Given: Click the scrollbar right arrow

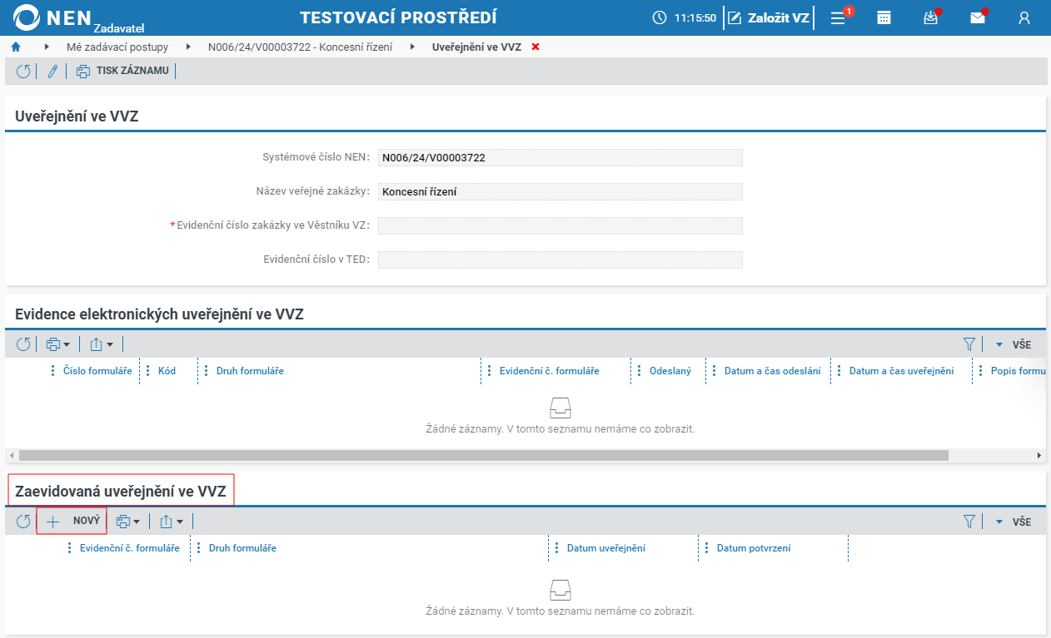Looking at the screenshot, I should coord(1039,456).
